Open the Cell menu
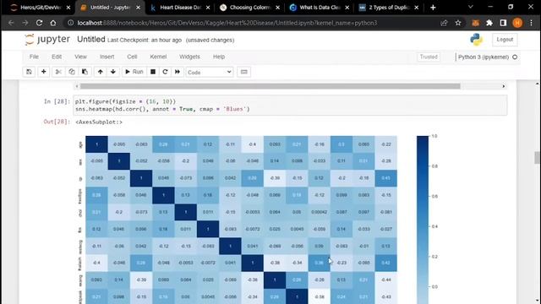Image resolution: width=541 pixels, height=304 pixels. [132, 57]
